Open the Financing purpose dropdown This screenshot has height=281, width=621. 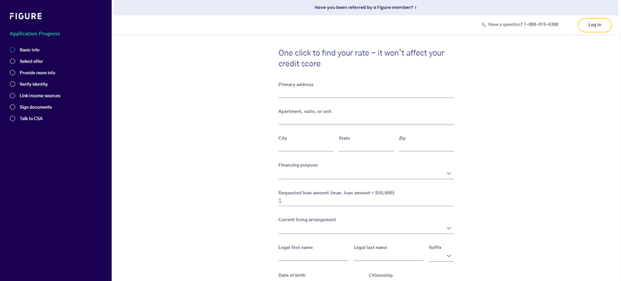[x=366, y=174]
